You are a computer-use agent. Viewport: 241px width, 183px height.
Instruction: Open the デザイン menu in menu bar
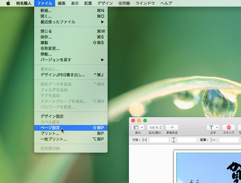pos(105,3)
